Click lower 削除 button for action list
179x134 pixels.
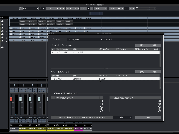pyautogui.click(x=155, y=72)
